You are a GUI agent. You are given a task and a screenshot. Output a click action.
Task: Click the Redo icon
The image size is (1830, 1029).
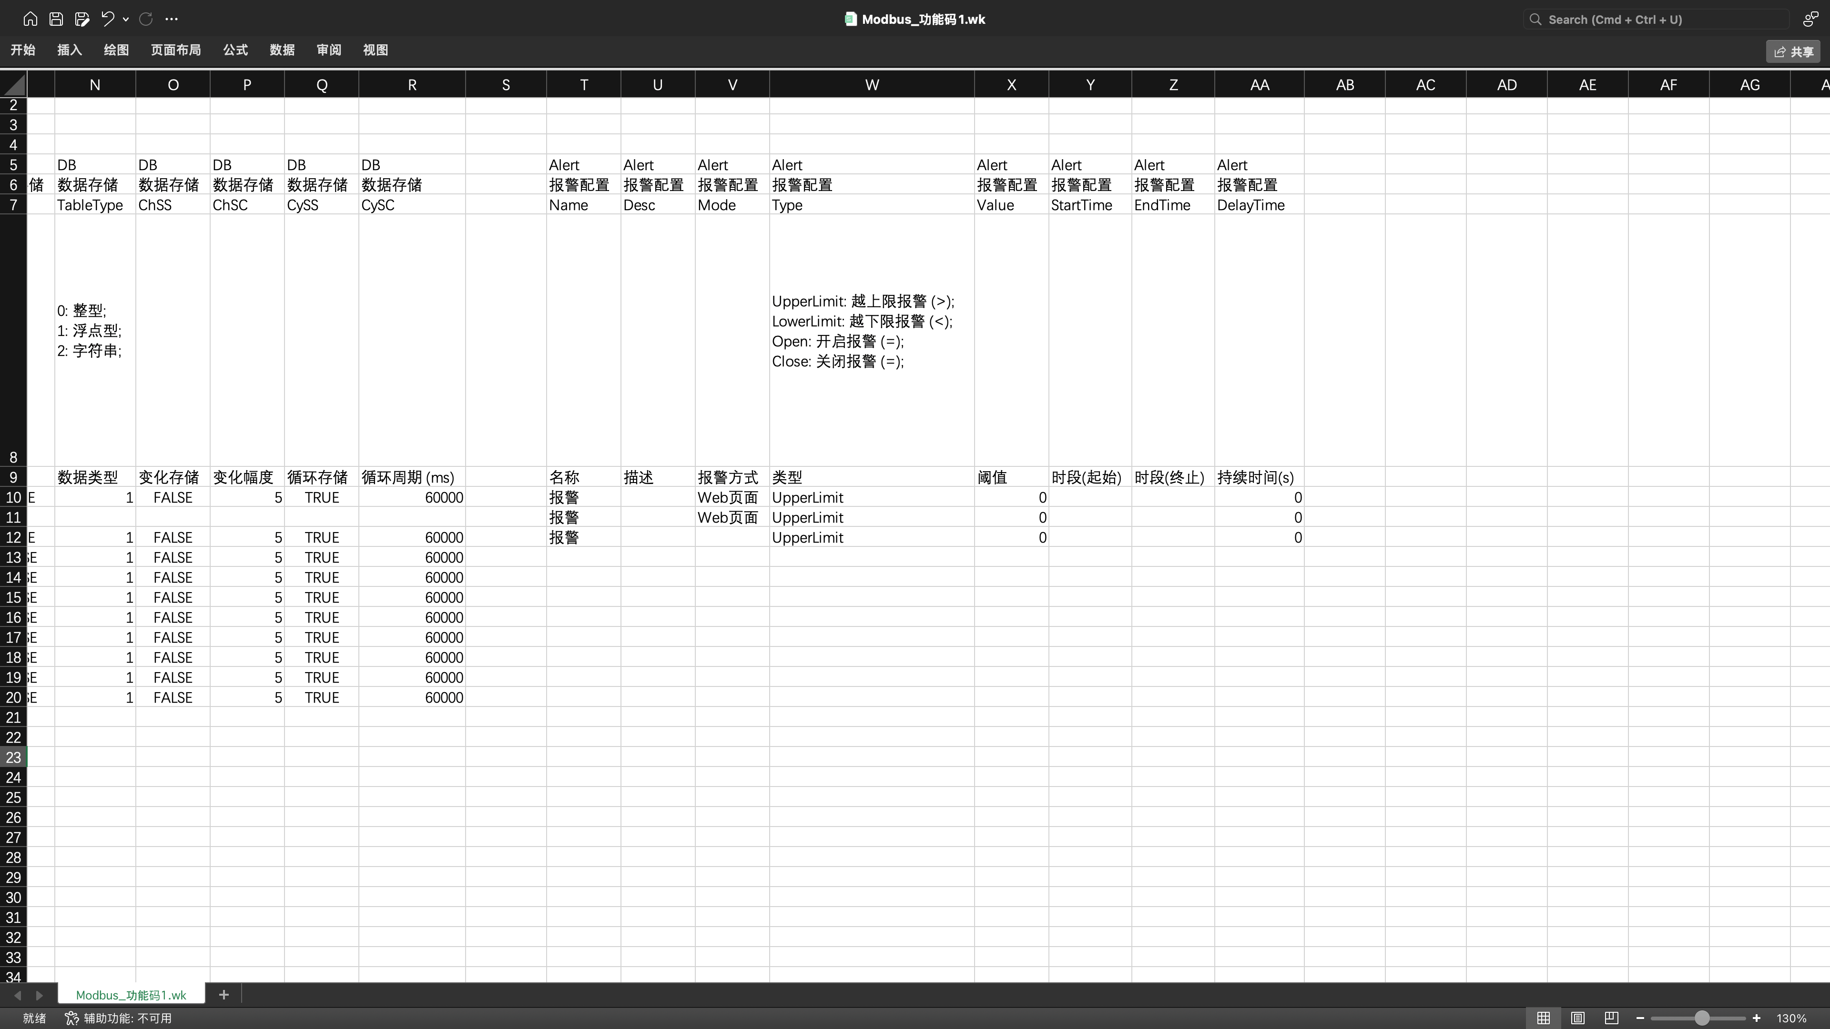pyautogui.click(x=146, y=19)
